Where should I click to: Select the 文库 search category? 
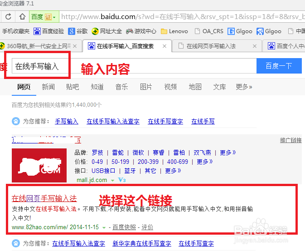219,87
